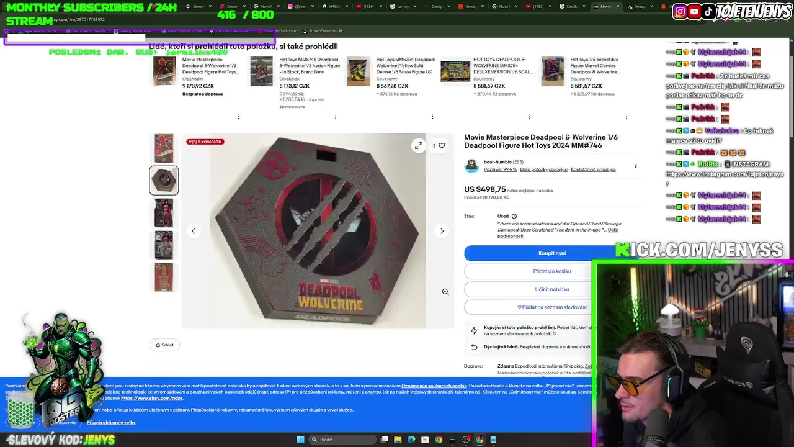Image resolution: width=794 pixels, height=447 pixels.
Task: Open Microsoft Store from the taskbar
Action: (x=425, y=440)
